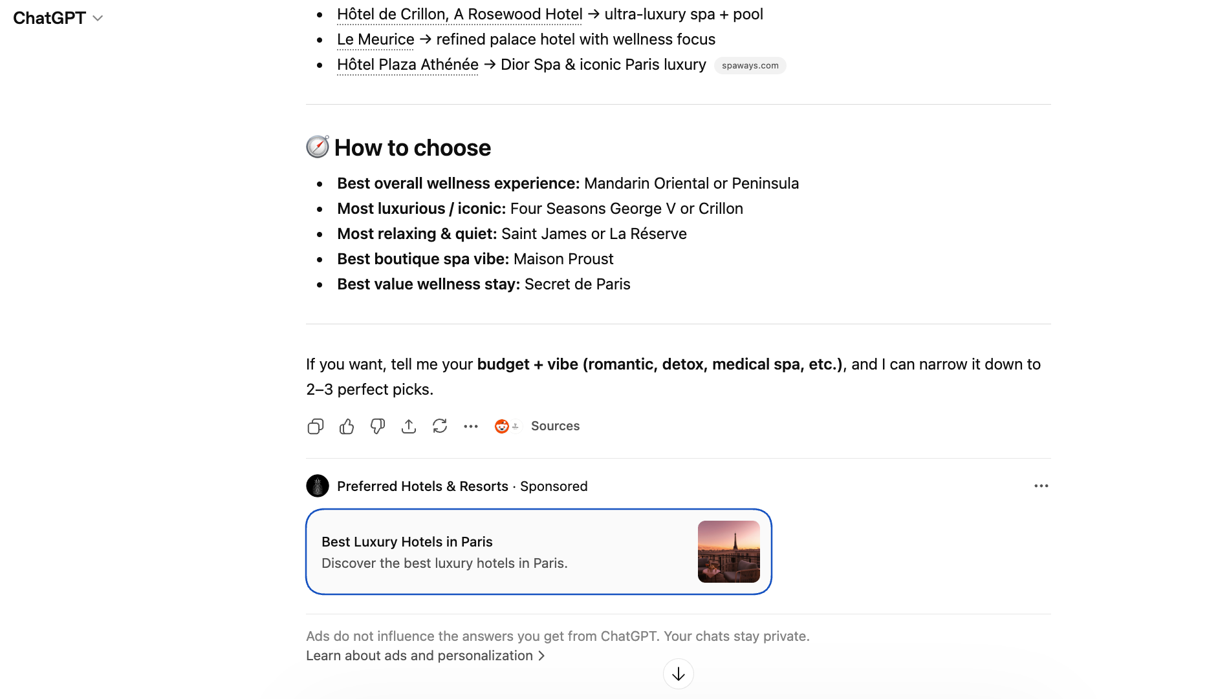The width and height of the screenshot is (1218, 699).
Task: Regenerate the response with the refresh icon
Action: click(x=440, y=426)
